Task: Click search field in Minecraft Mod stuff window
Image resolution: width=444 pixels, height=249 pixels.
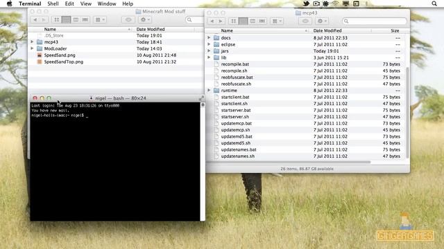Action: 195,19
